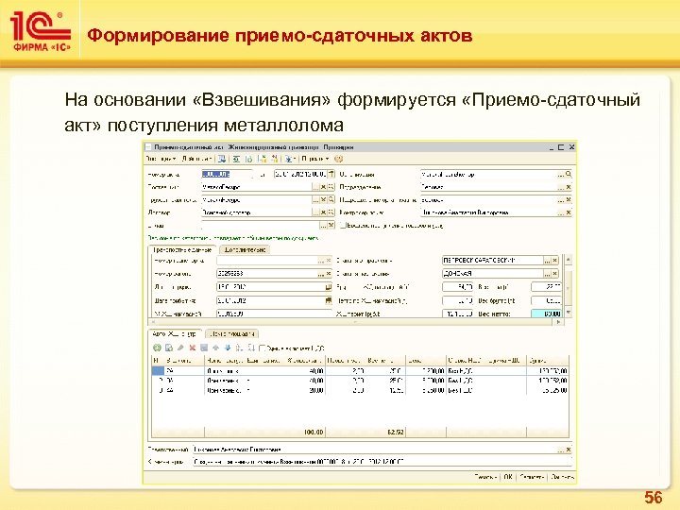Open the Поставщик record with its magnifier icon
This screenshot has width=680, height=510.
point(331,187)
